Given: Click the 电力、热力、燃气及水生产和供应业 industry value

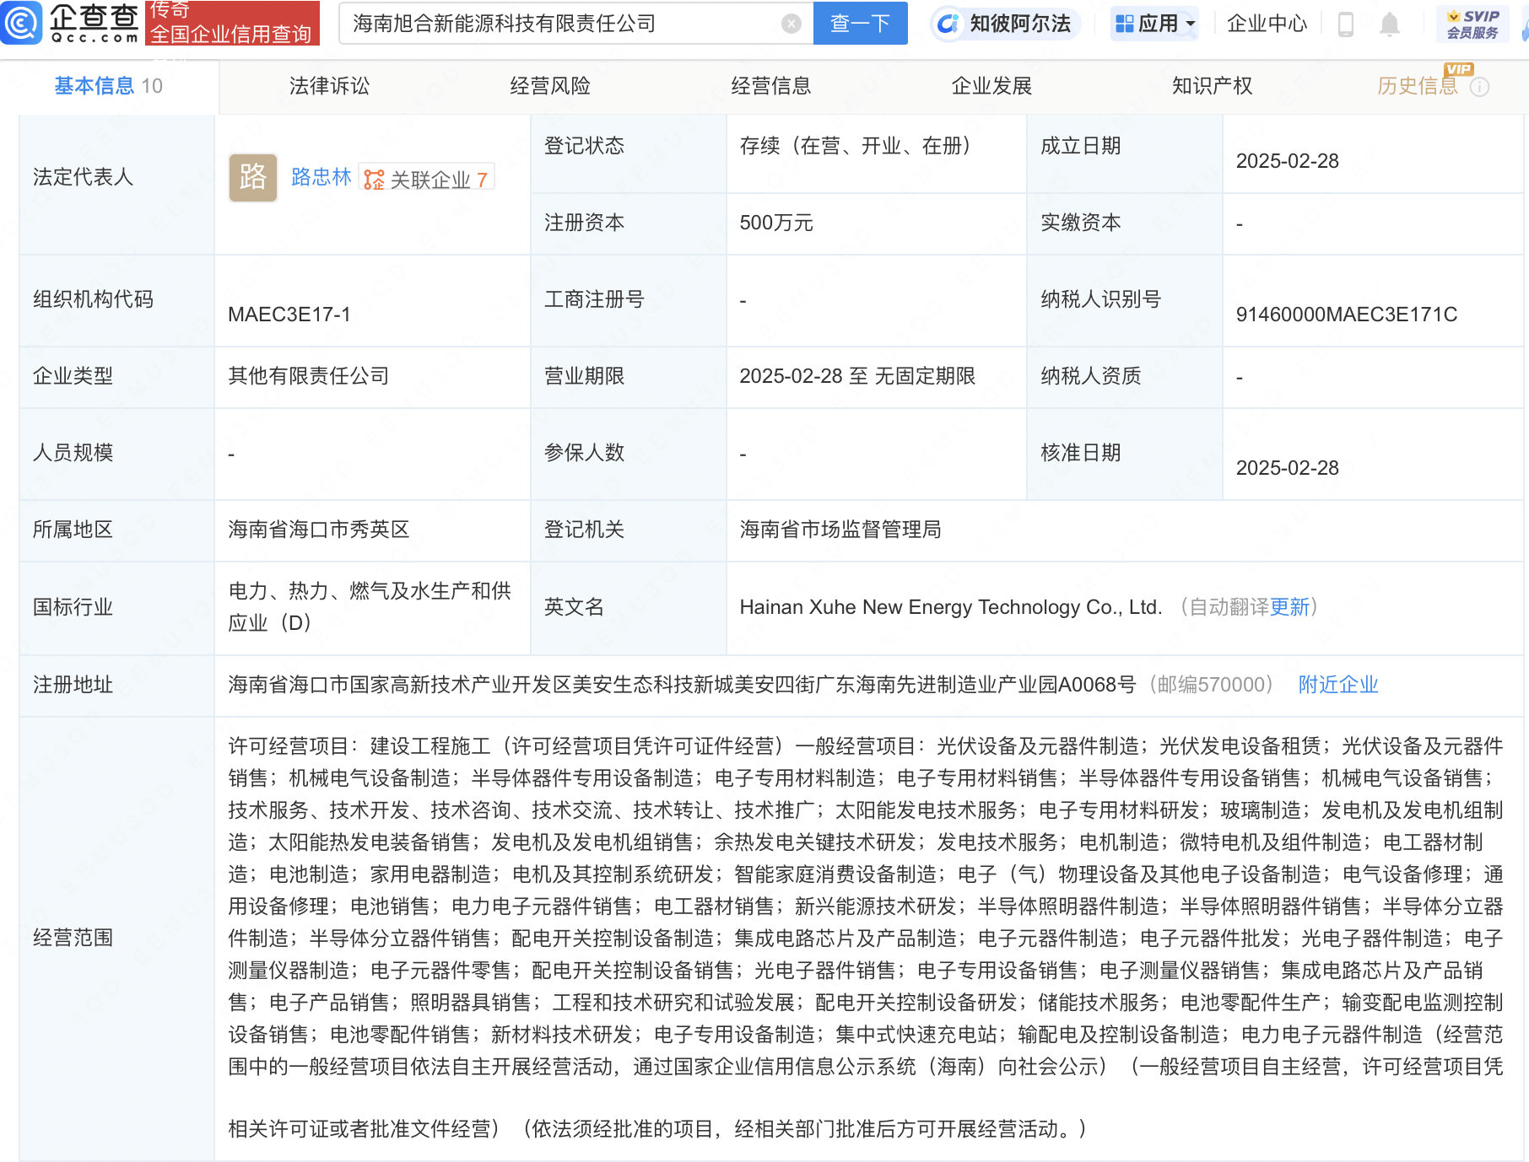Looking at the screenshot, I should coord(370,607).
